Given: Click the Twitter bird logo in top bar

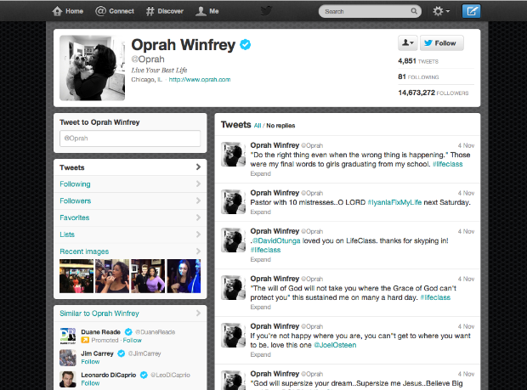Looking at the screenshot, I should [x=266, y=11].
